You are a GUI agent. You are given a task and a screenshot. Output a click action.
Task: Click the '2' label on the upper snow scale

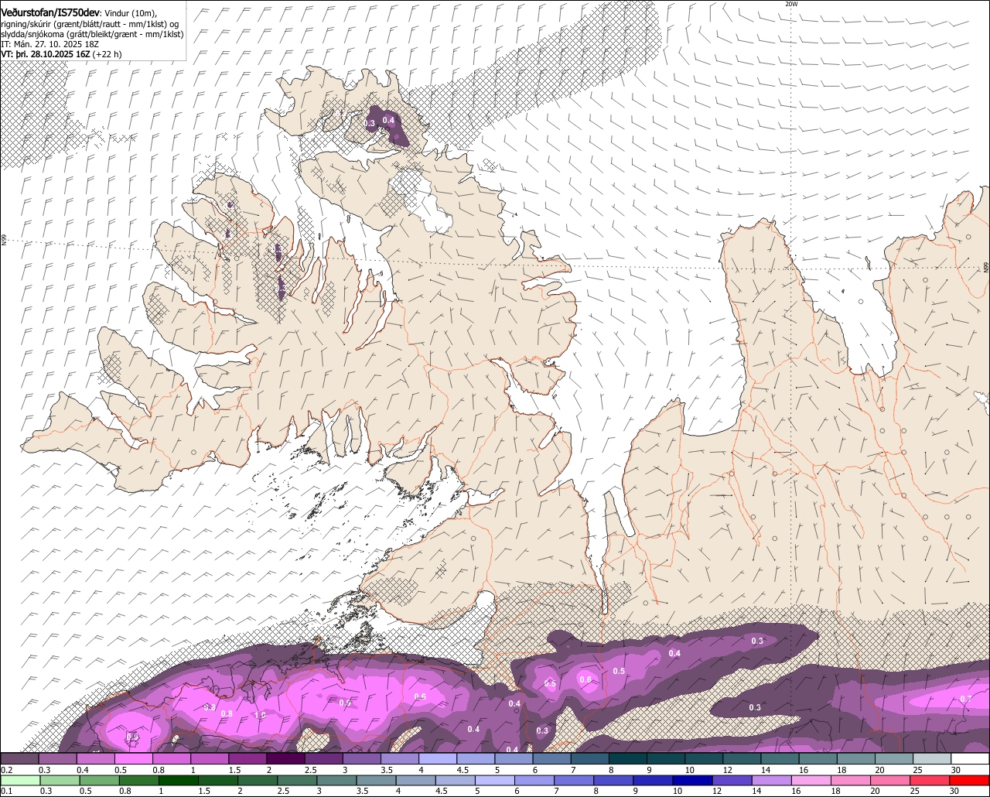click(x=269, y=770)
